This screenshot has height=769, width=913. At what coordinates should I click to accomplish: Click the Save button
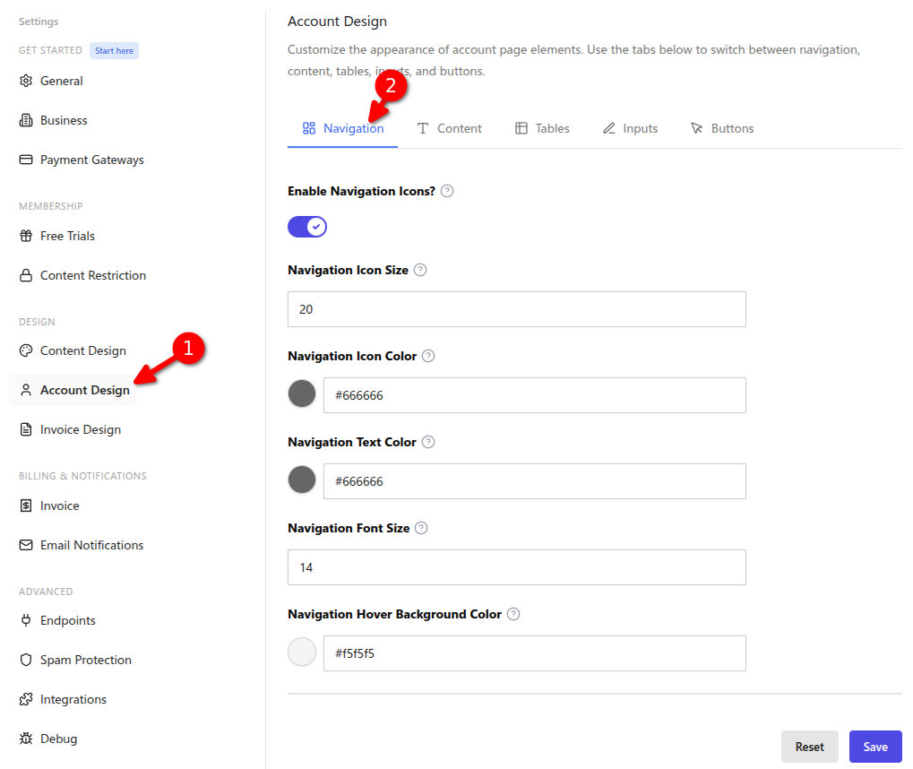point(875,747)
